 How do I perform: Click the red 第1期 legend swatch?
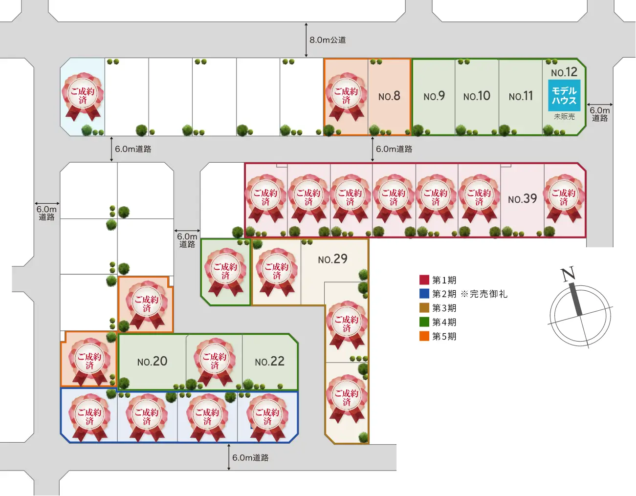[x=424, y=280]
